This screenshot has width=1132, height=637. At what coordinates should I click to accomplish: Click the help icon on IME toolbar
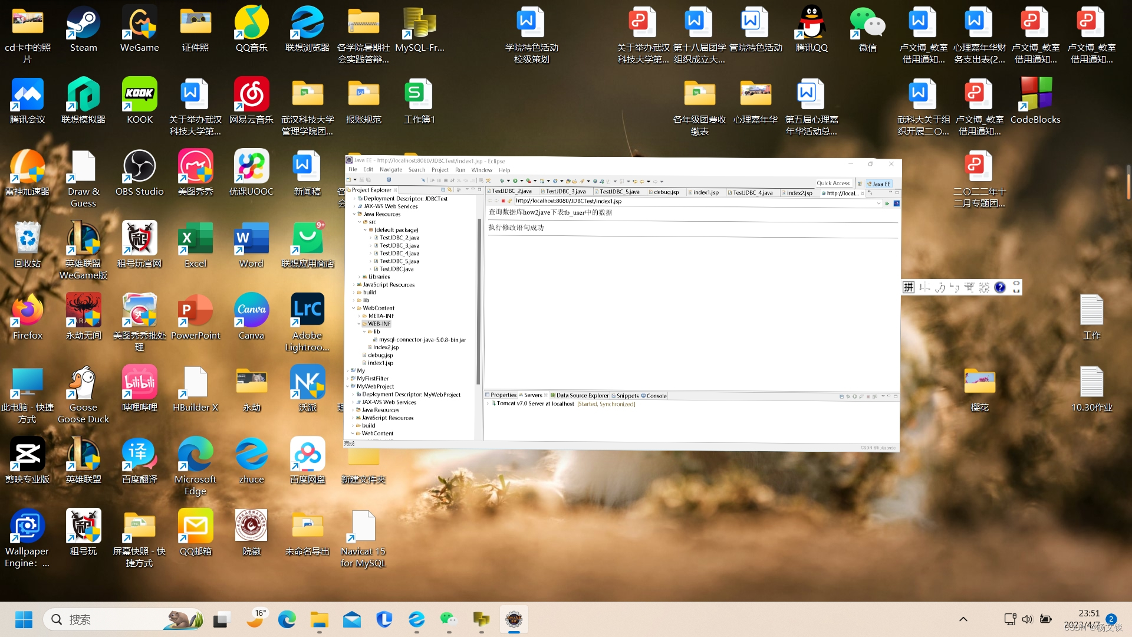tap(1000, 287)
